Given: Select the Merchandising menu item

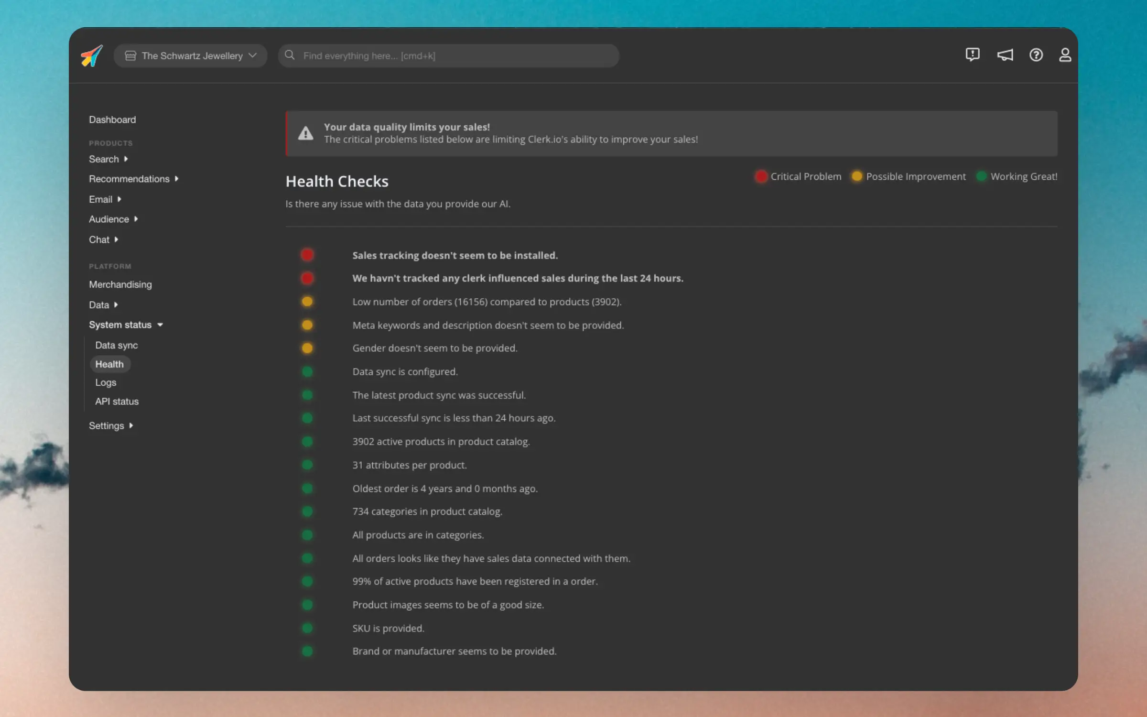Looking at the screenshot, I should pyautogui.click(x=120, y=284).
